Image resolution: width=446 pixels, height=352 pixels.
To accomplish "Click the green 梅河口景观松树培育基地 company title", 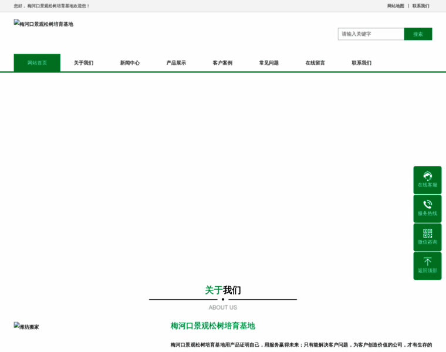I will coord(213,326).
